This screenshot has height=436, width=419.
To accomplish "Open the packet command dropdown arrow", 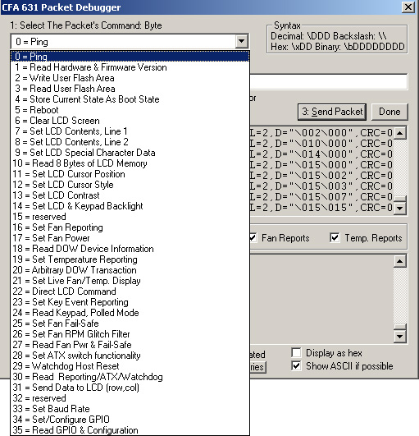I will click(241, 41).
